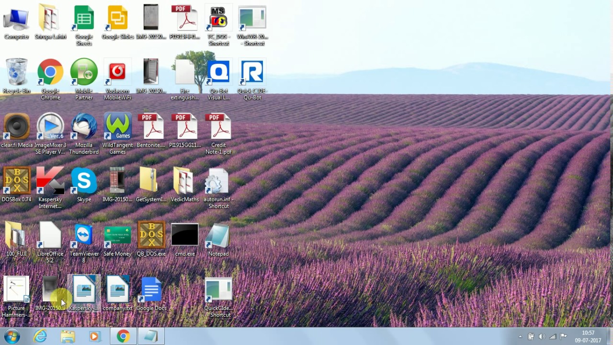Open the GetSystemI zipped folder

tap(151, 185)
